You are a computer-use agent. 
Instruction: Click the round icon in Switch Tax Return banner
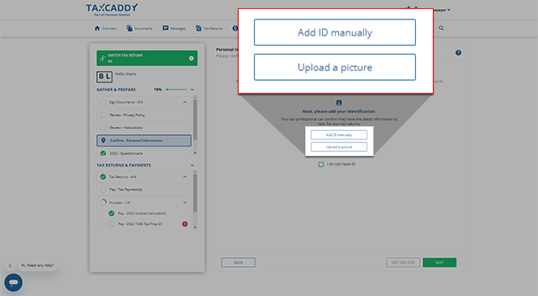[192, 58]
